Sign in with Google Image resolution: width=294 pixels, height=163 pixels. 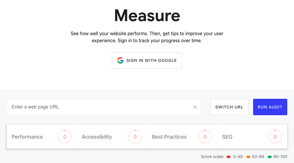[x=147, y=60]
